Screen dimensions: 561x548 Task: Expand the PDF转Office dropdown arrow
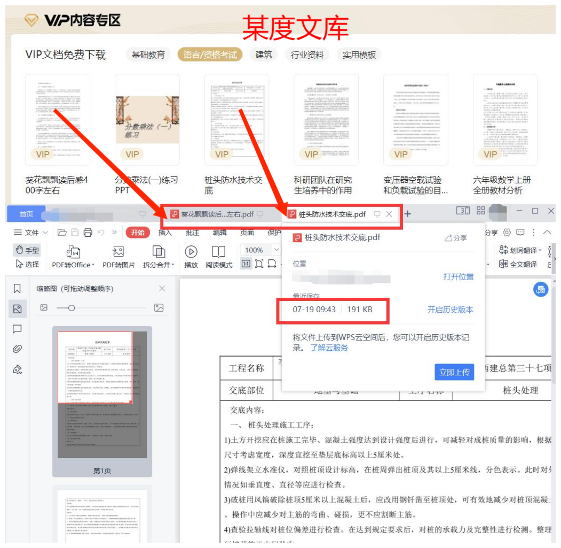pyautogui.click(x=93, y=265)
